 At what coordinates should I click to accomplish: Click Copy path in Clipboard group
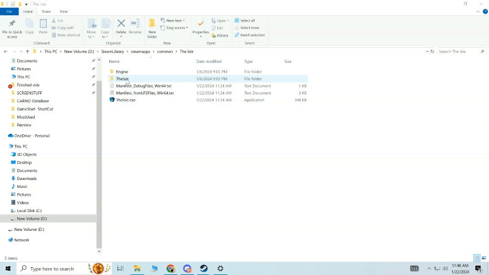tap(62, 28)
